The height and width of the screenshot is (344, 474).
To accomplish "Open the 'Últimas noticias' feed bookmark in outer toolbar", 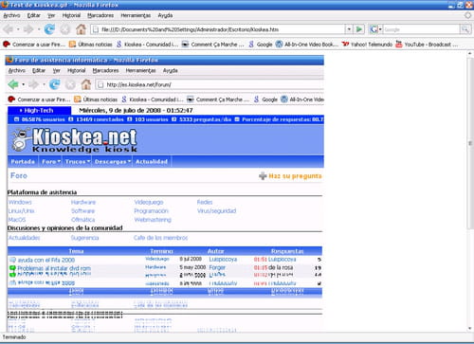I will (x=91, y=45).
